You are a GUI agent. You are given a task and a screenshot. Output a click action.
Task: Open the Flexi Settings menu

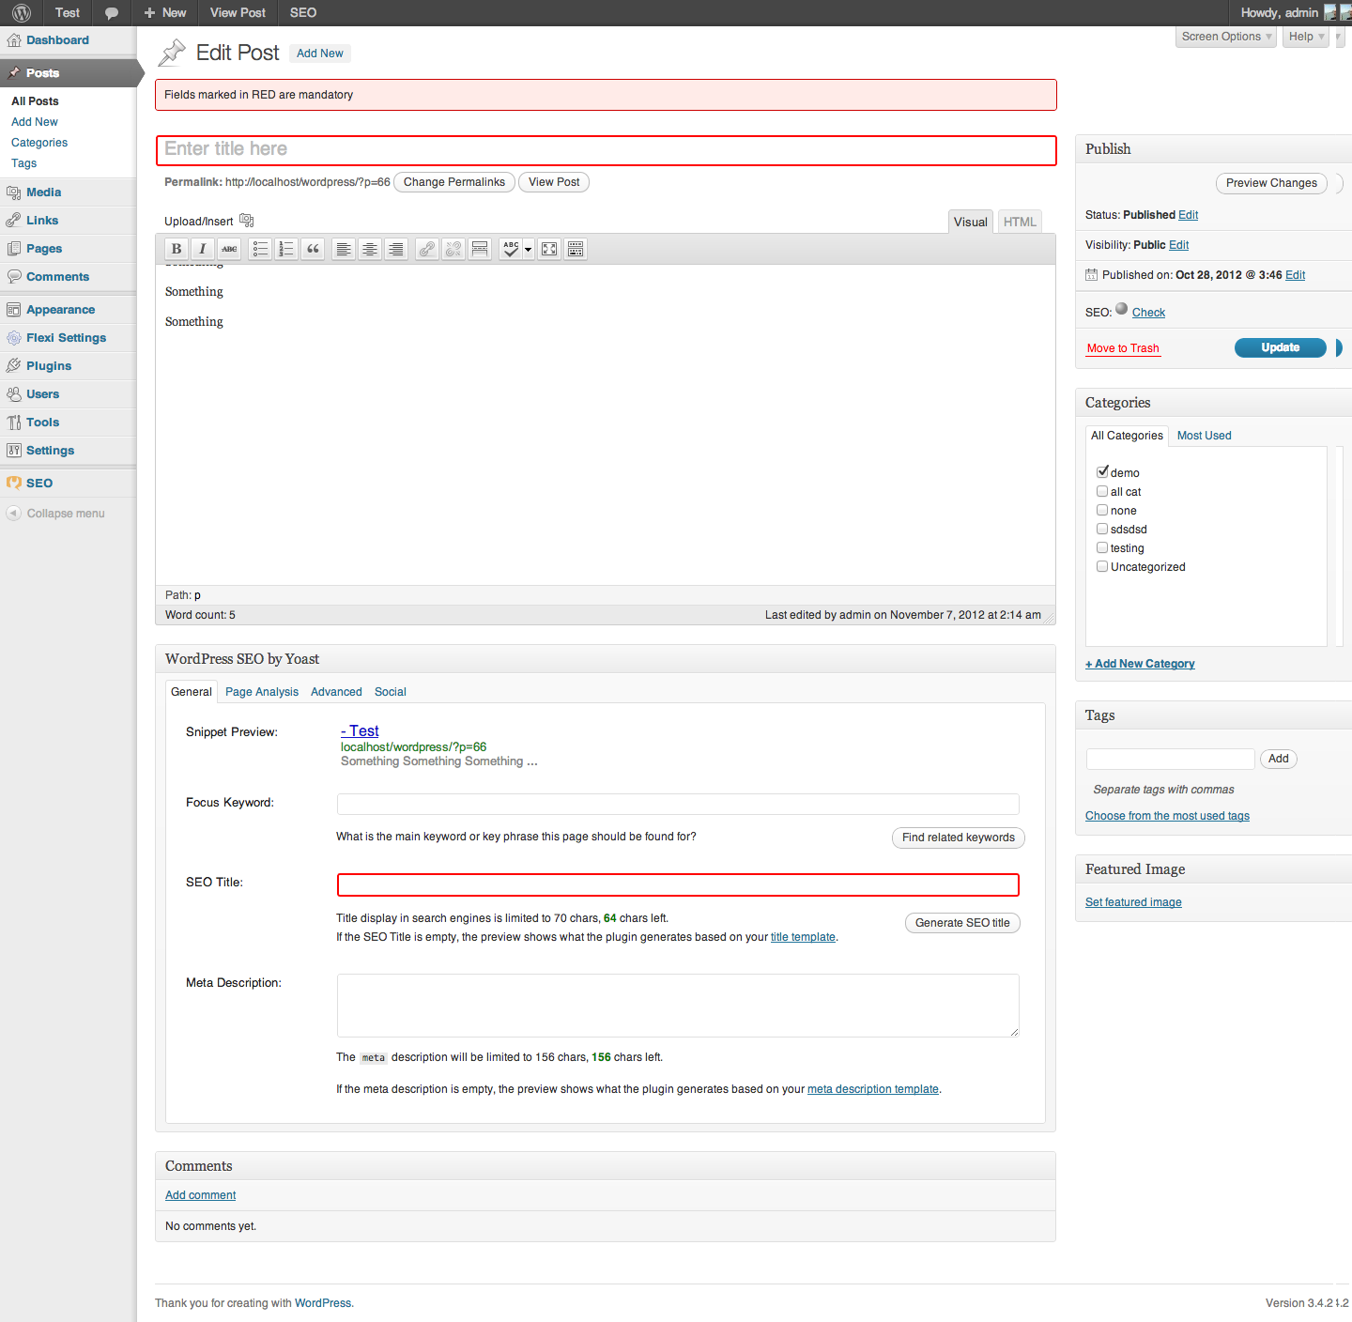(x=66, y=338)
